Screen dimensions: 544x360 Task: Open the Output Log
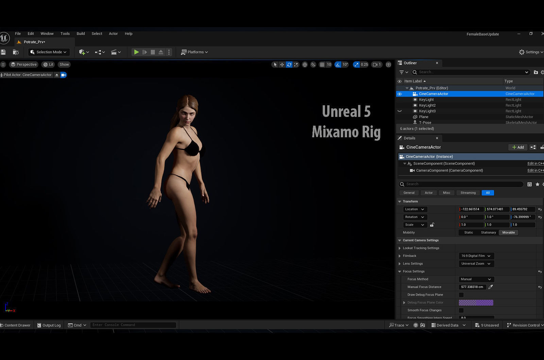[49, 325]
